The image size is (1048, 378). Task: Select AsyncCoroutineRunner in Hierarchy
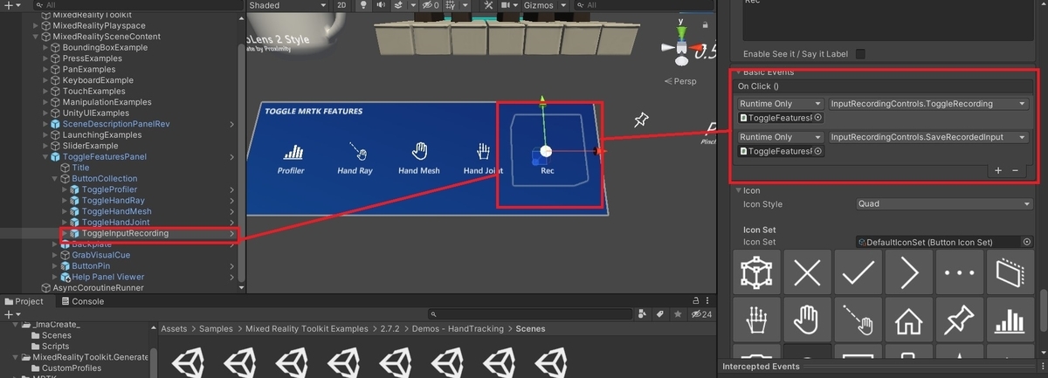99,287
